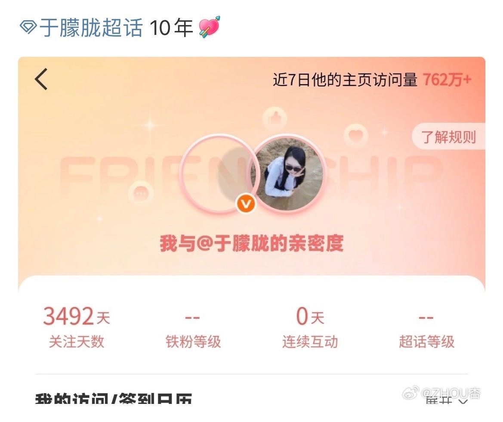The image size is (503, 422).
Task: Select the 铁粉等级 stat
Action: click(193, 331)
